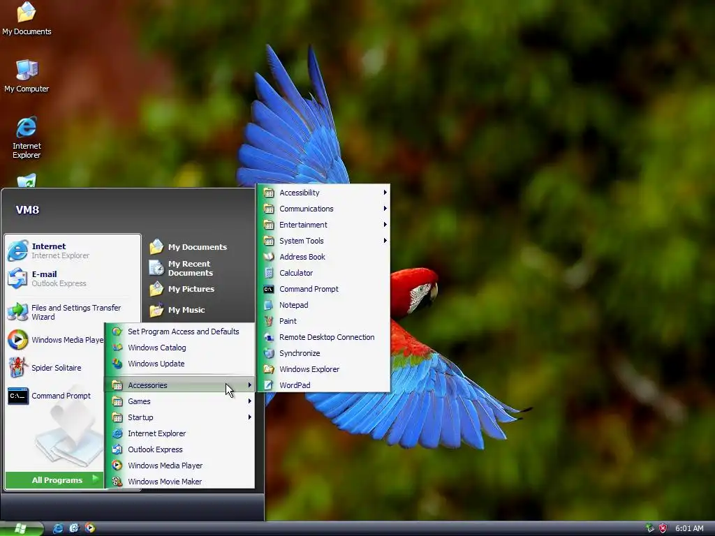The image size is (715, 536).
Task: Click the Windows Update icon
Action: click(x=117, y=363)
